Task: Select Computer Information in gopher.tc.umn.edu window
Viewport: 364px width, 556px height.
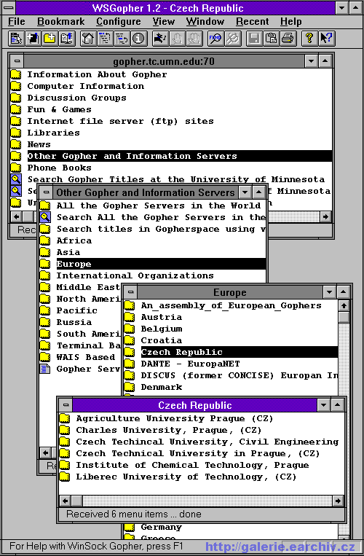Action: point(86,86)
